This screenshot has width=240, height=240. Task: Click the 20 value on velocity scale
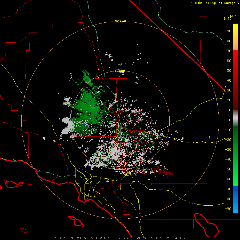click(x=229, y=100)
